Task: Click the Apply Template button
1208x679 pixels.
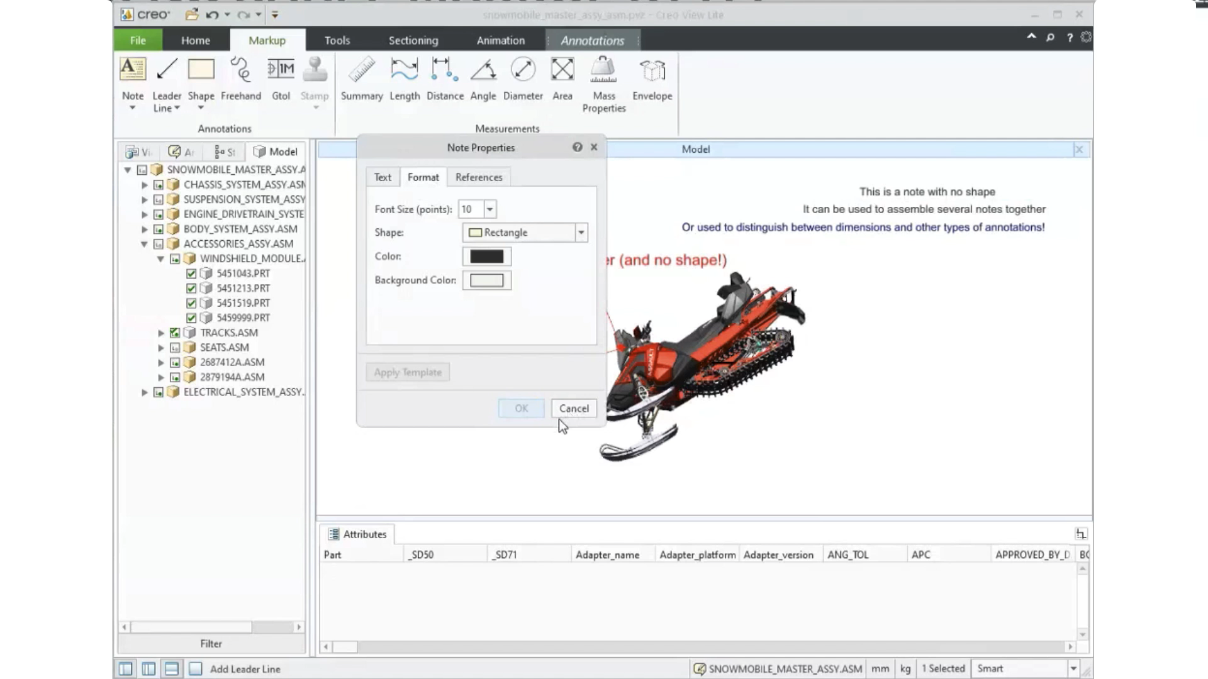Action: 408,372
